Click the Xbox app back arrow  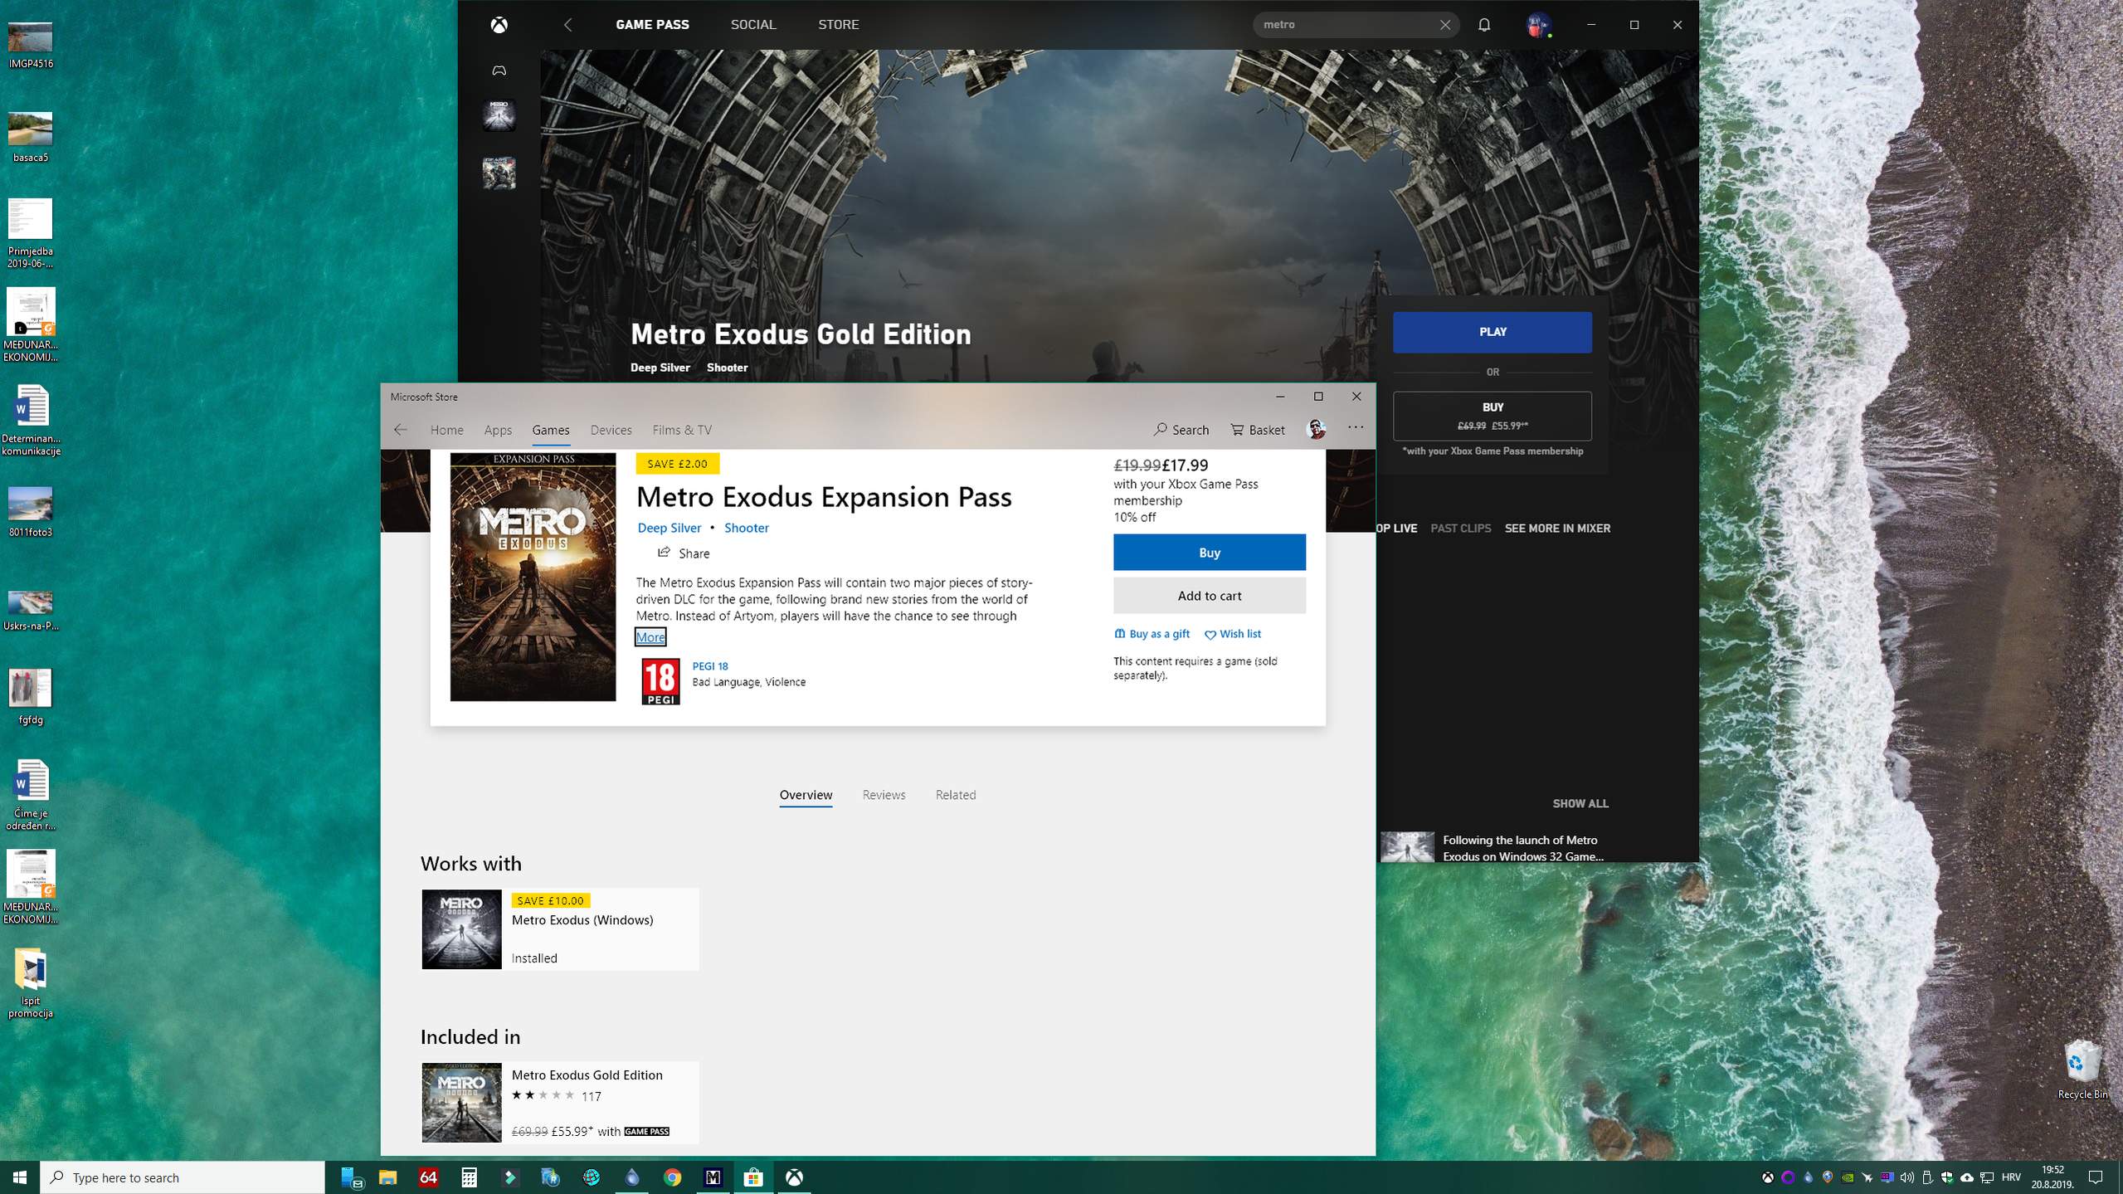click(567, 25)
